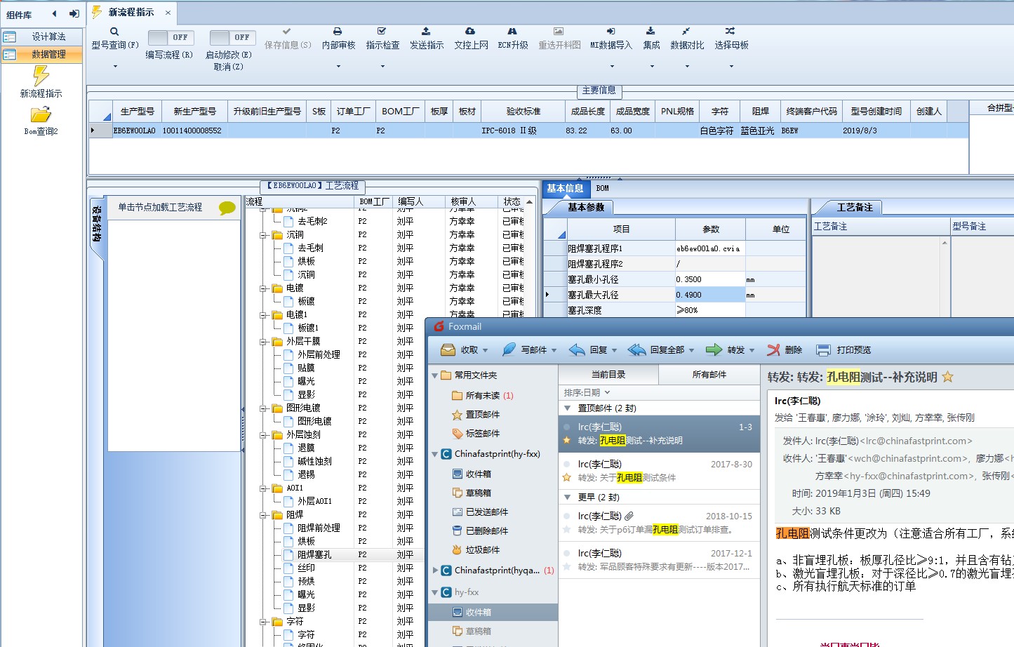Screen dimensions: 1014x647
Task: Click the 指示检查 icon
Action: 382,32
